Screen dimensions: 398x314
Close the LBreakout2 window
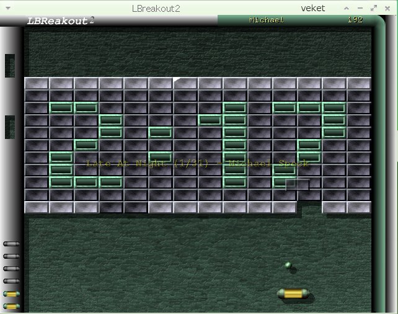click(387, 9)
